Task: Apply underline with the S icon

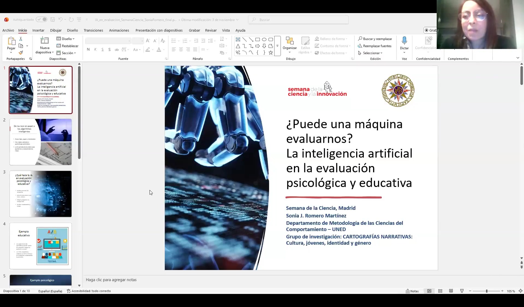Action: pyautogui.click(x=102, y=49)
